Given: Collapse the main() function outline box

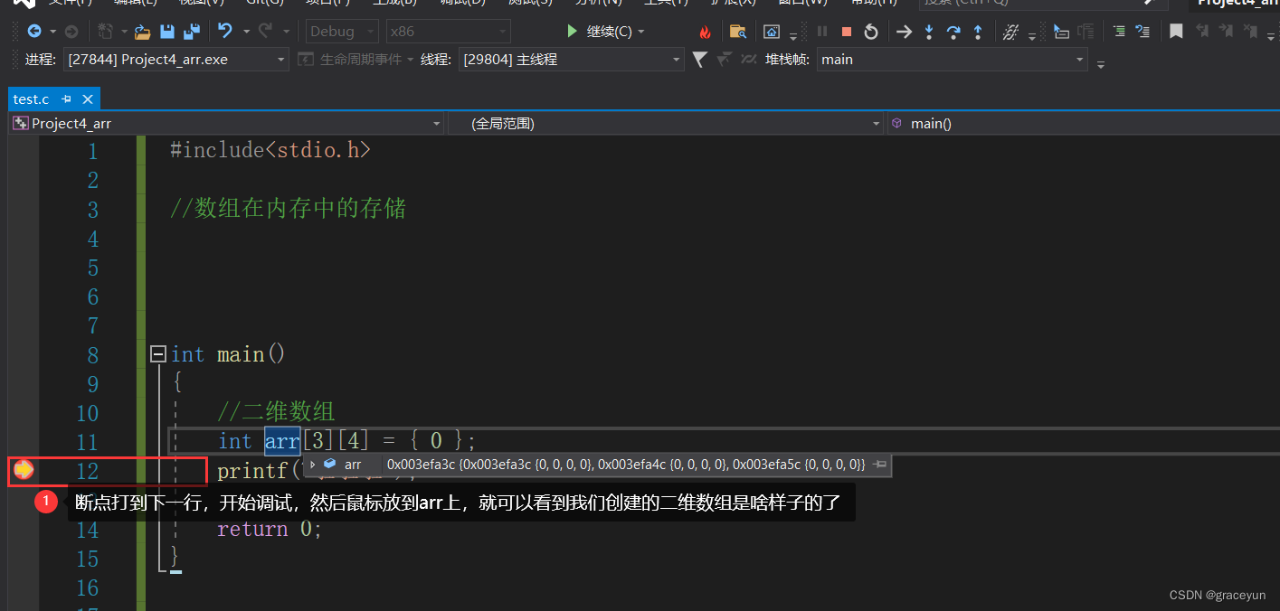Looking at the screenshot, I should tap(158, 354).
